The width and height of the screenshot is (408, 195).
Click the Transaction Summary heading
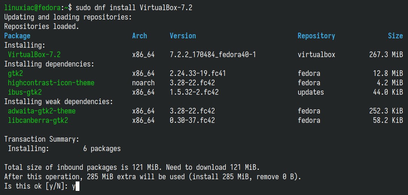pos(42,139)
